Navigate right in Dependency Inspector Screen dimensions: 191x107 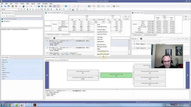pos(188,75)
